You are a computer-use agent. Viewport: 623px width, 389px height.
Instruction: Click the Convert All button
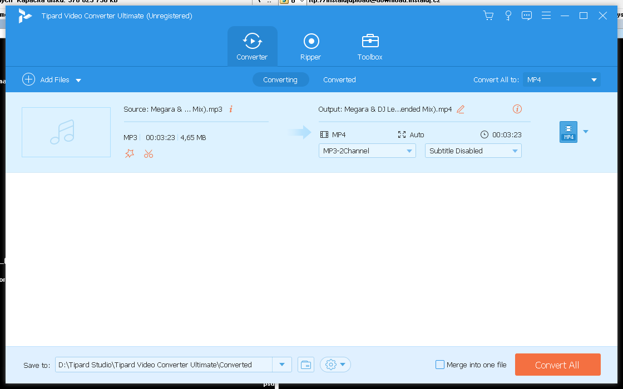(557, 365)
